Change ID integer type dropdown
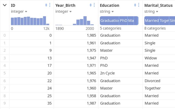175x109 pixels. (19, 11)
